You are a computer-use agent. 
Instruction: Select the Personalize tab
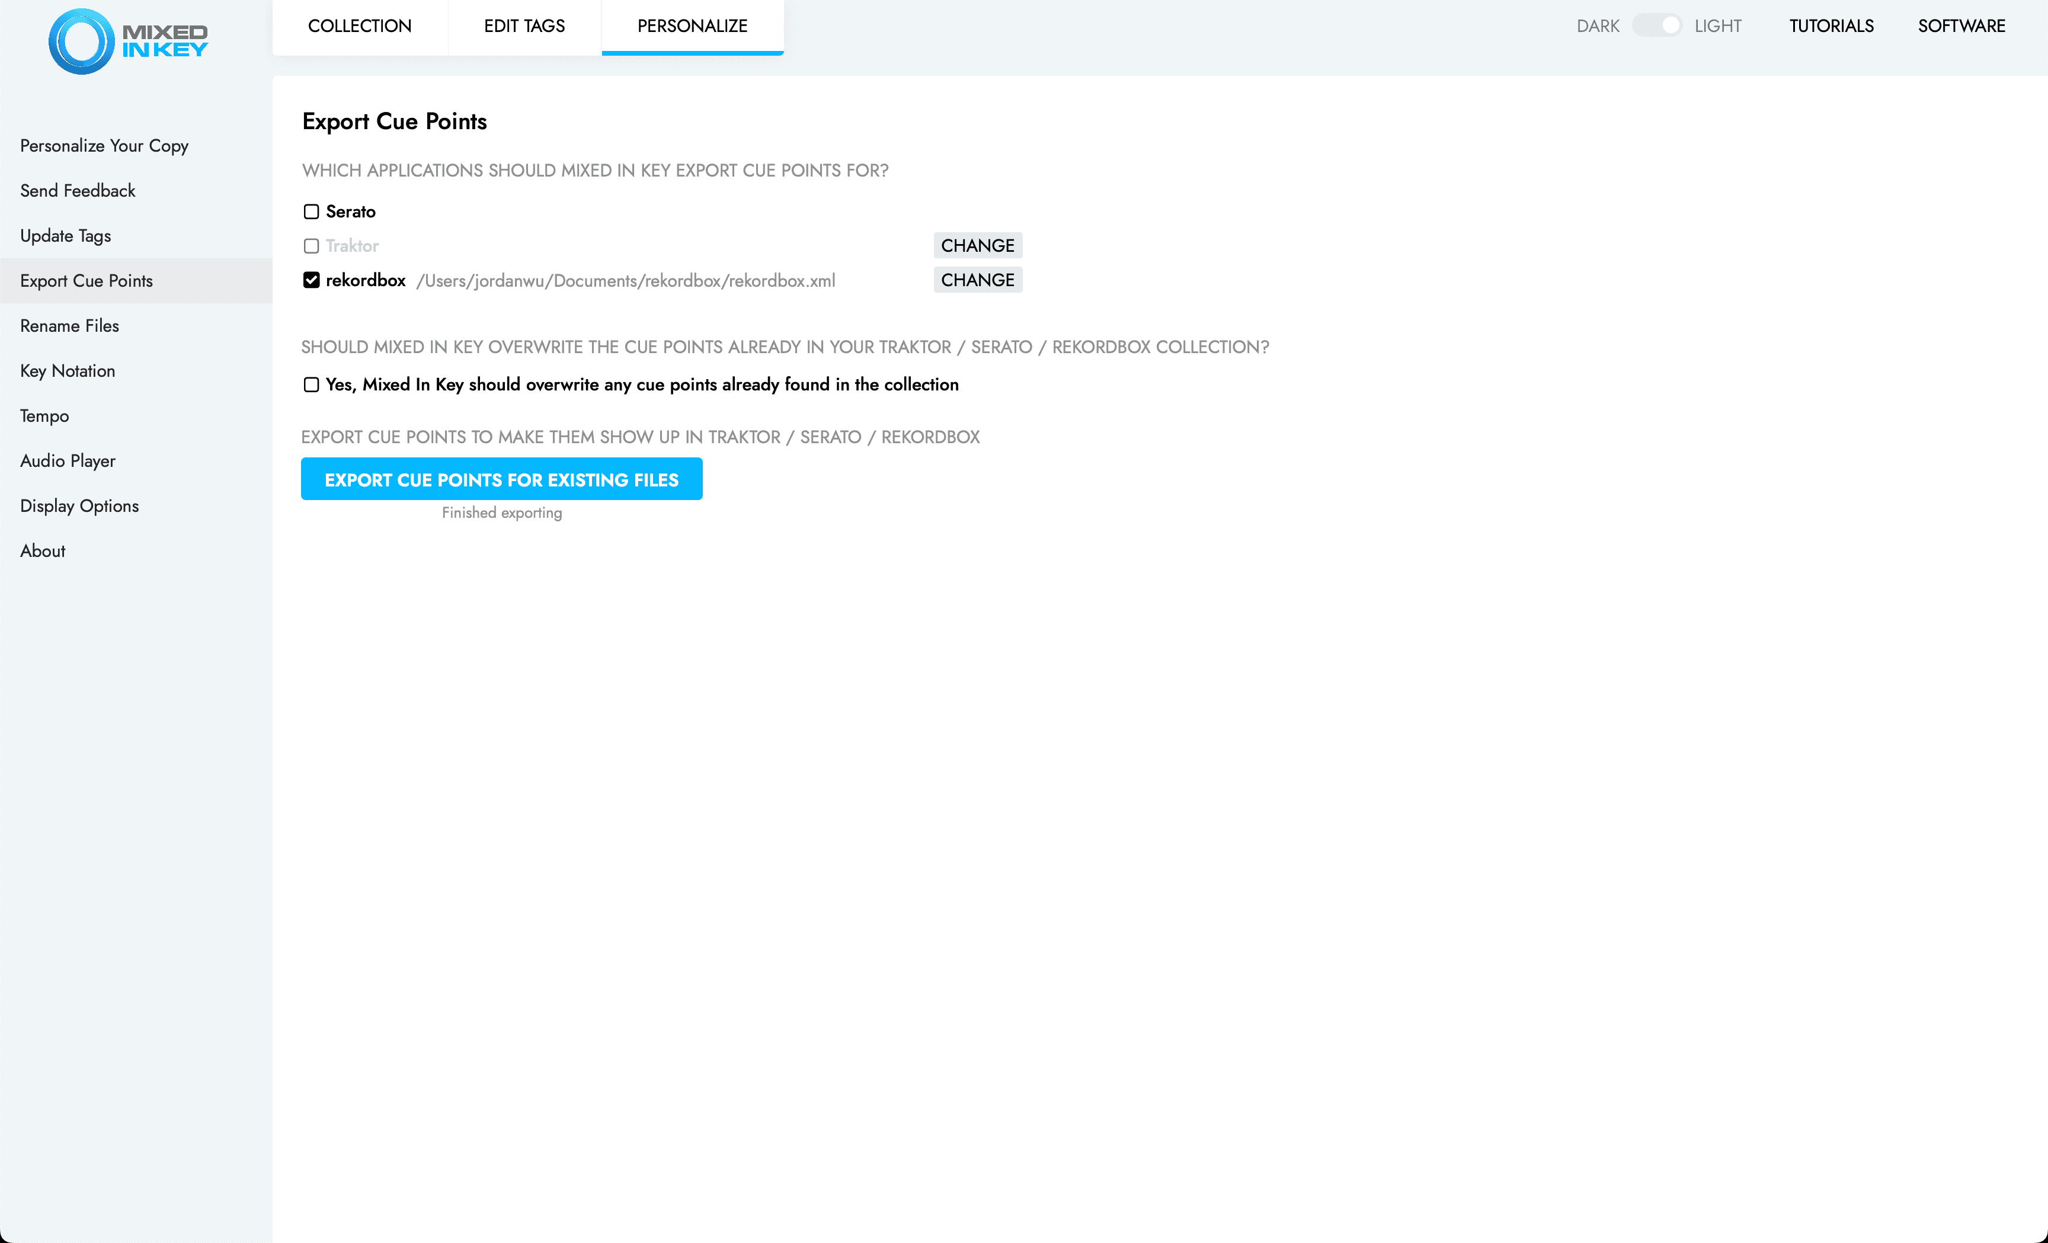pos(692,27)
